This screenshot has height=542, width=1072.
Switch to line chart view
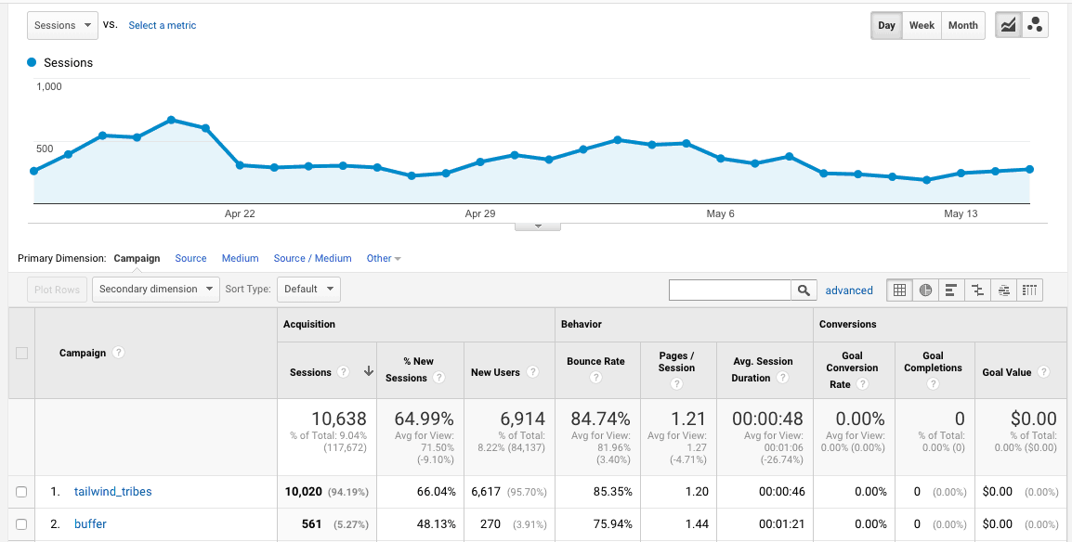tap(1008, 25)
